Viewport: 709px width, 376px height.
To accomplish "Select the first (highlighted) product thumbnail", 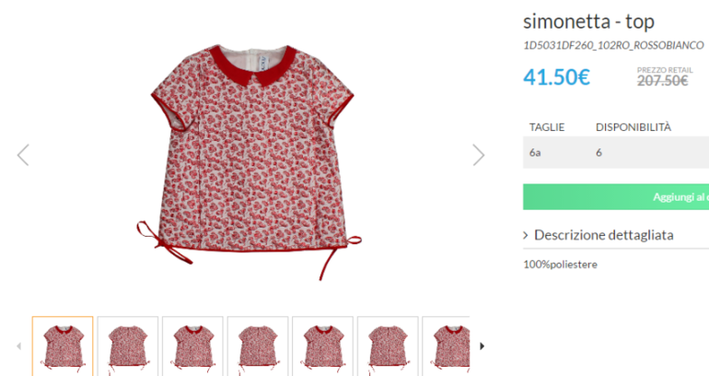I will pyautogui.click(x=63, y=347).
